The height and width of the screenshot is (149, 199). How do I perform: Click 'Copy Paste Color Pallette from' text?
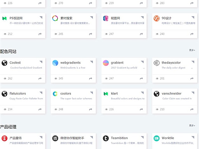click(x=26, y=99)
